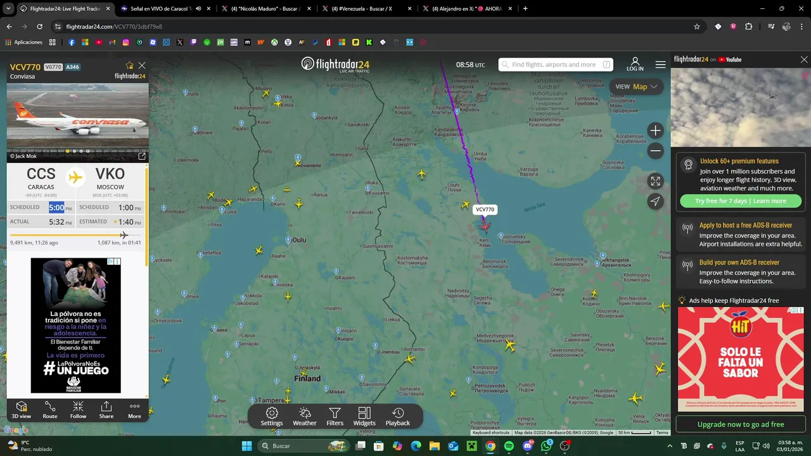Switch to the "Nicolás Maduro" search tab

[x=266, y=9]
